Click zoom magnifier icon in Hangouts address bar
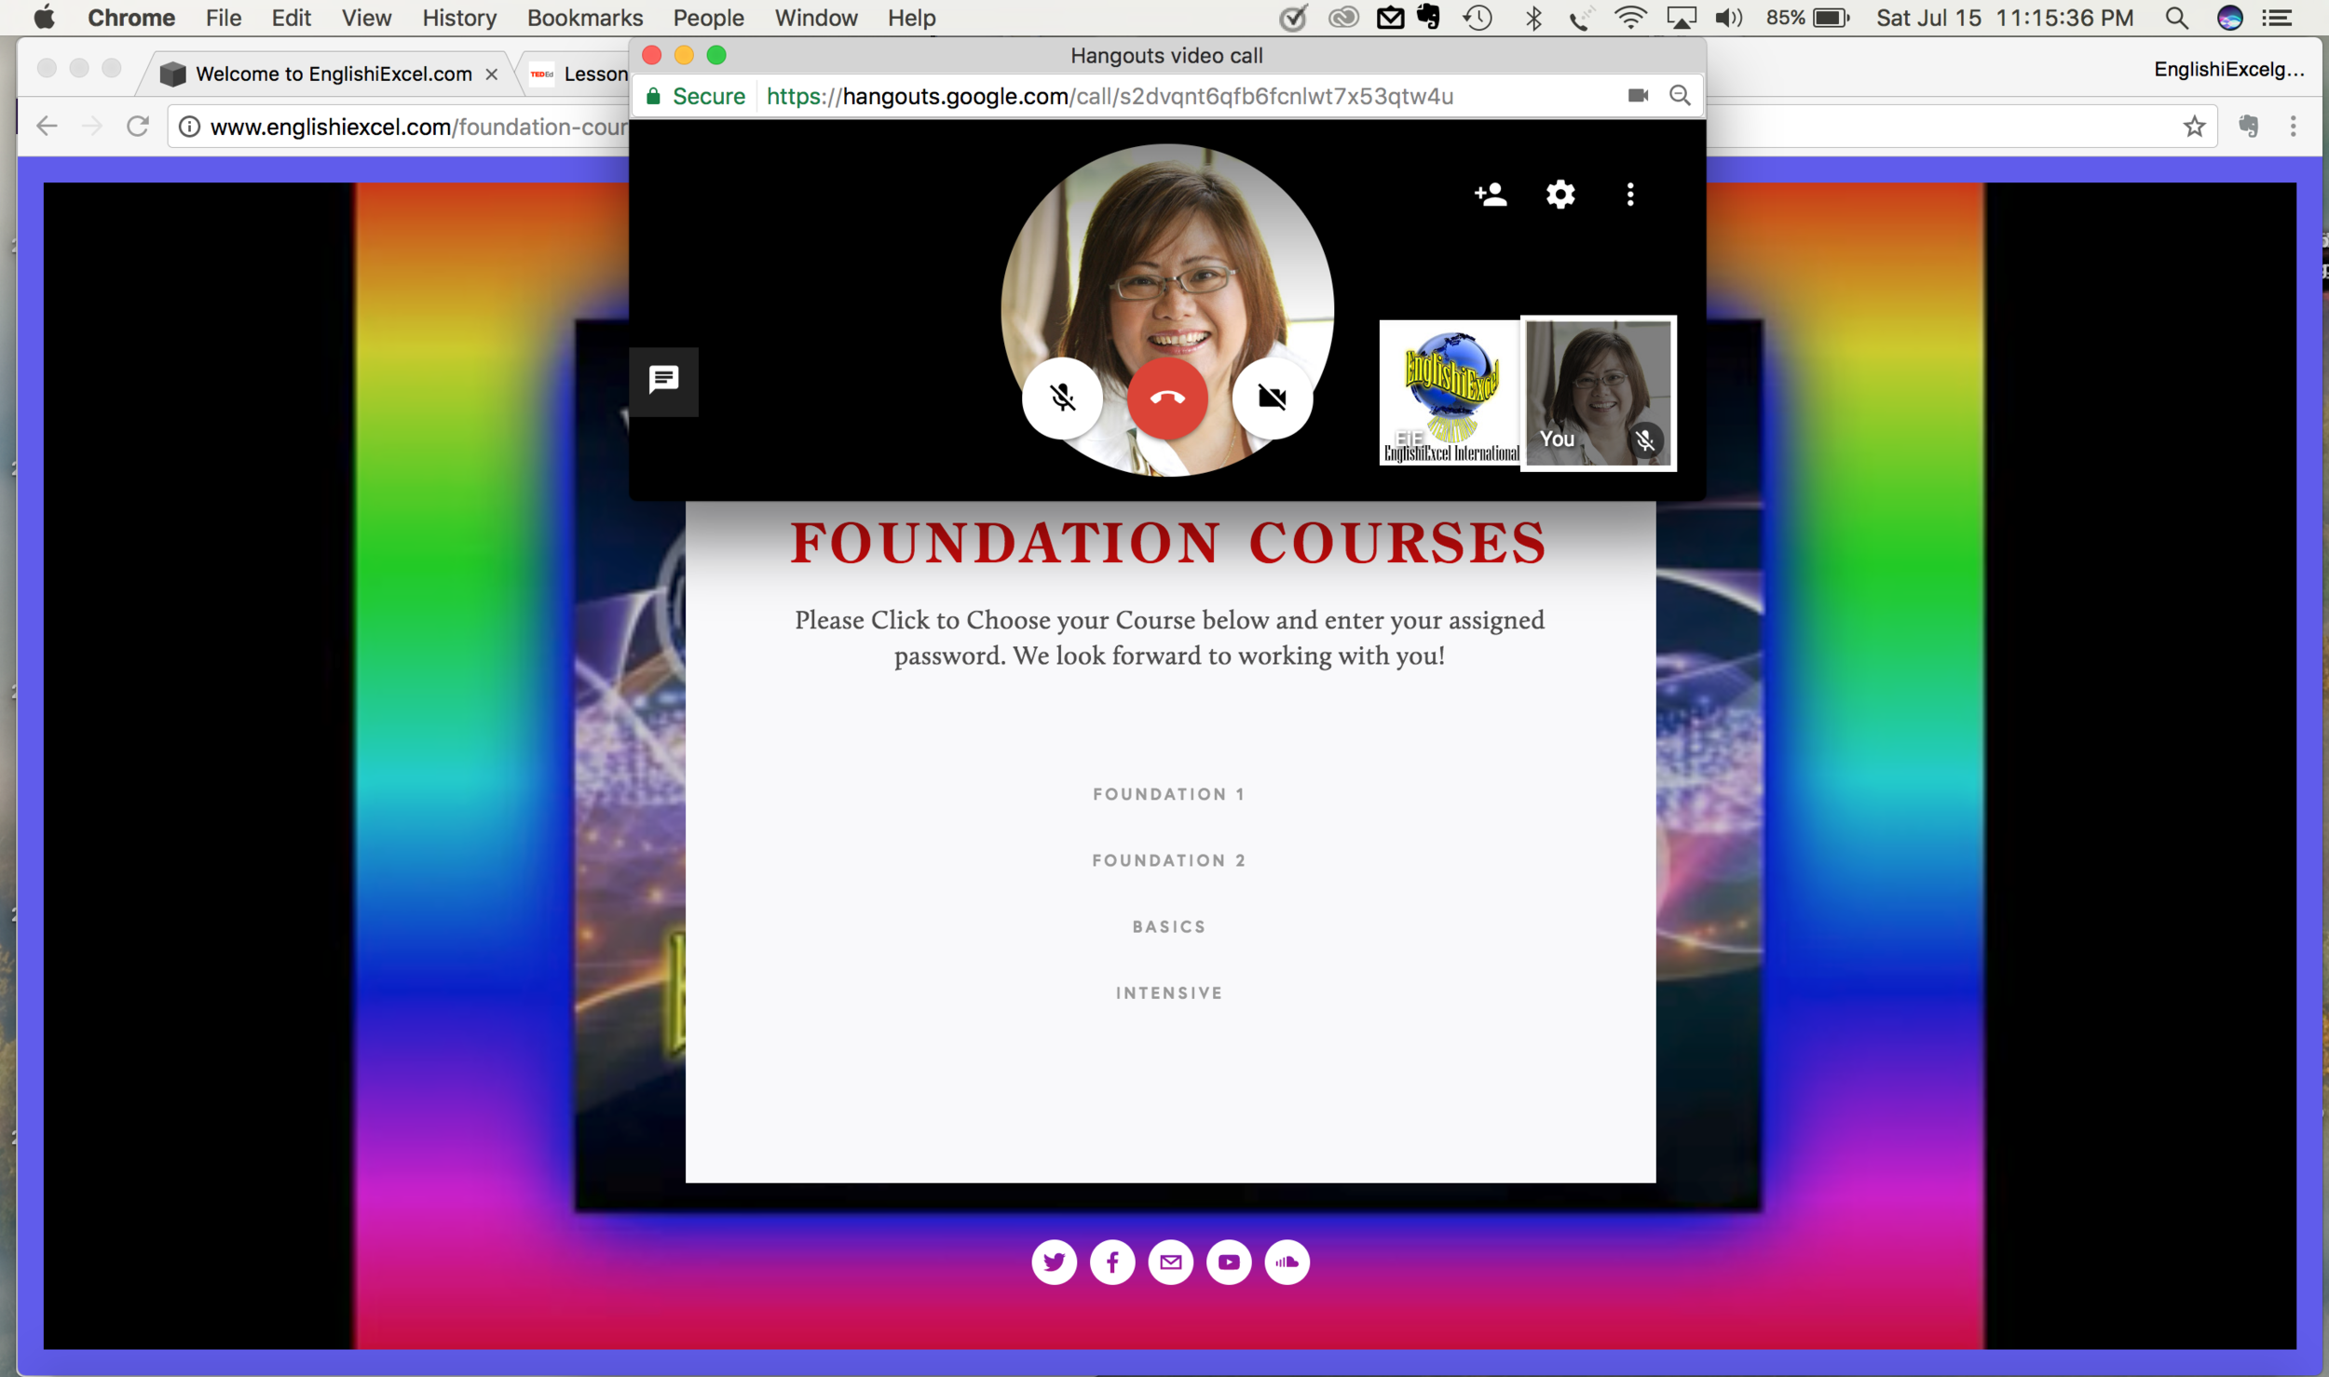2329x1377 pixels. [1680, 95]
